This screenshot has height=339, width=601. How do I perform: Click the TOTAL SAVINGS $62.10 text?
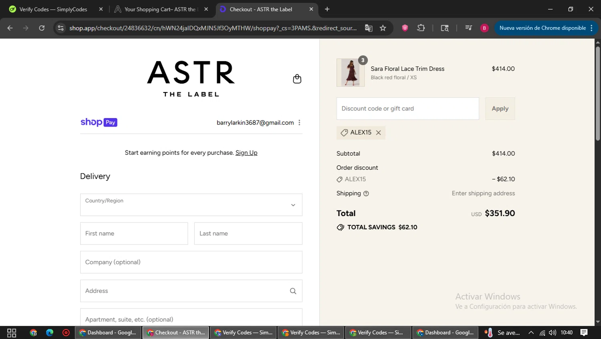(x=382, y=227)
